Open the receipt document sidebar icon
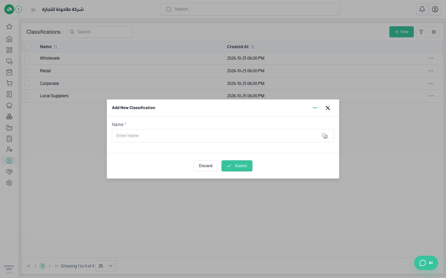The height and width of the screenshot is (278, 446). (x=9, y=94)
